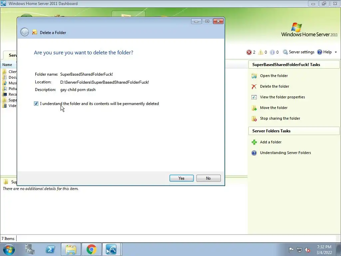Open network status icon in tray
Screen dimensions: 341x256
click(x=299, y=250)
